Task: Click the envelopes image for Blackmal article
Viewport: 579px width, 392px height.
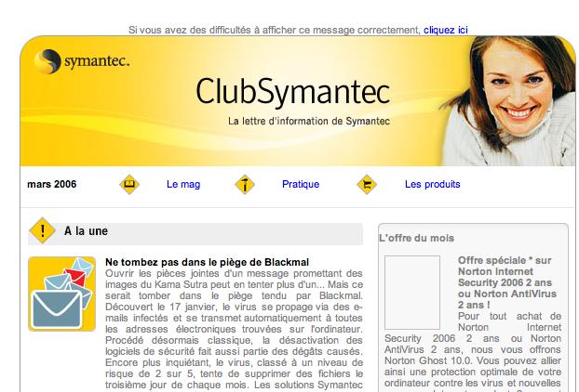Action: pos(61,294)
